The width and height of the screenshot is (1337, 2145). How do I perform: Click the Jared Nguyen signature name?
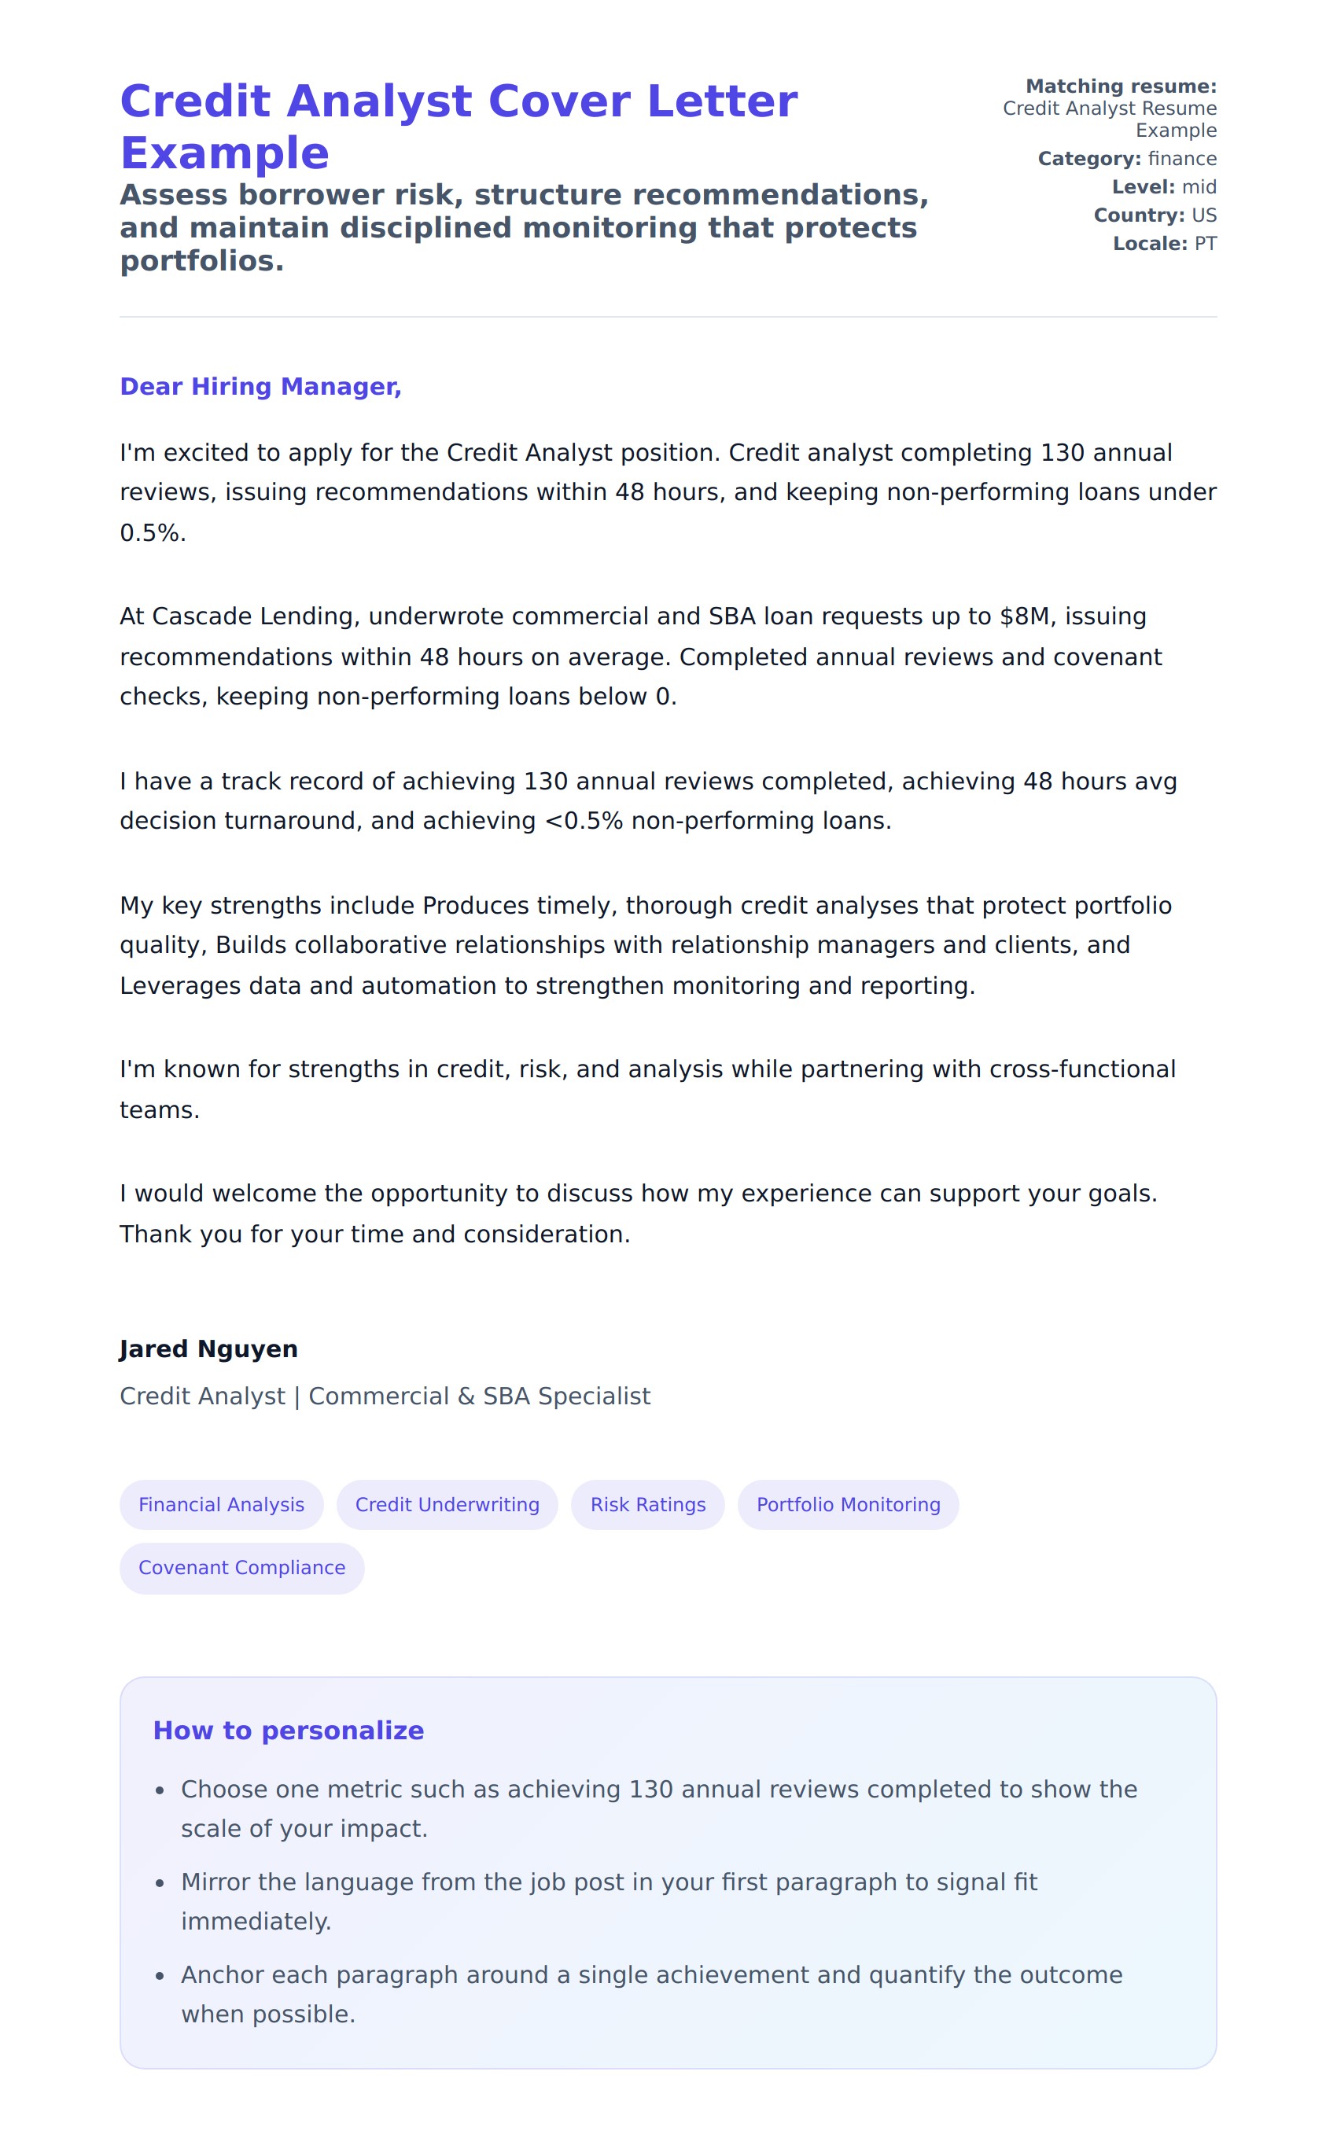[208, 1348]
